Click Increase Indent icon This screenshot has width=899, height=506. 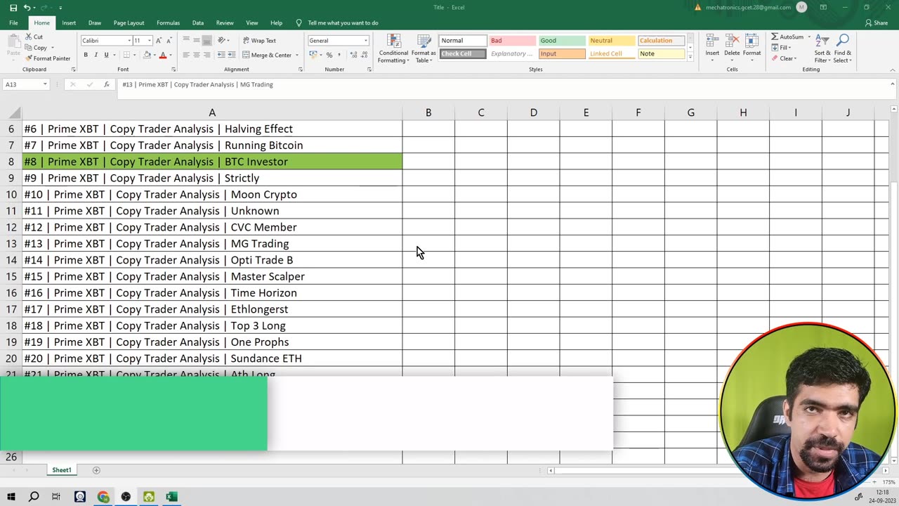[232, 55]
